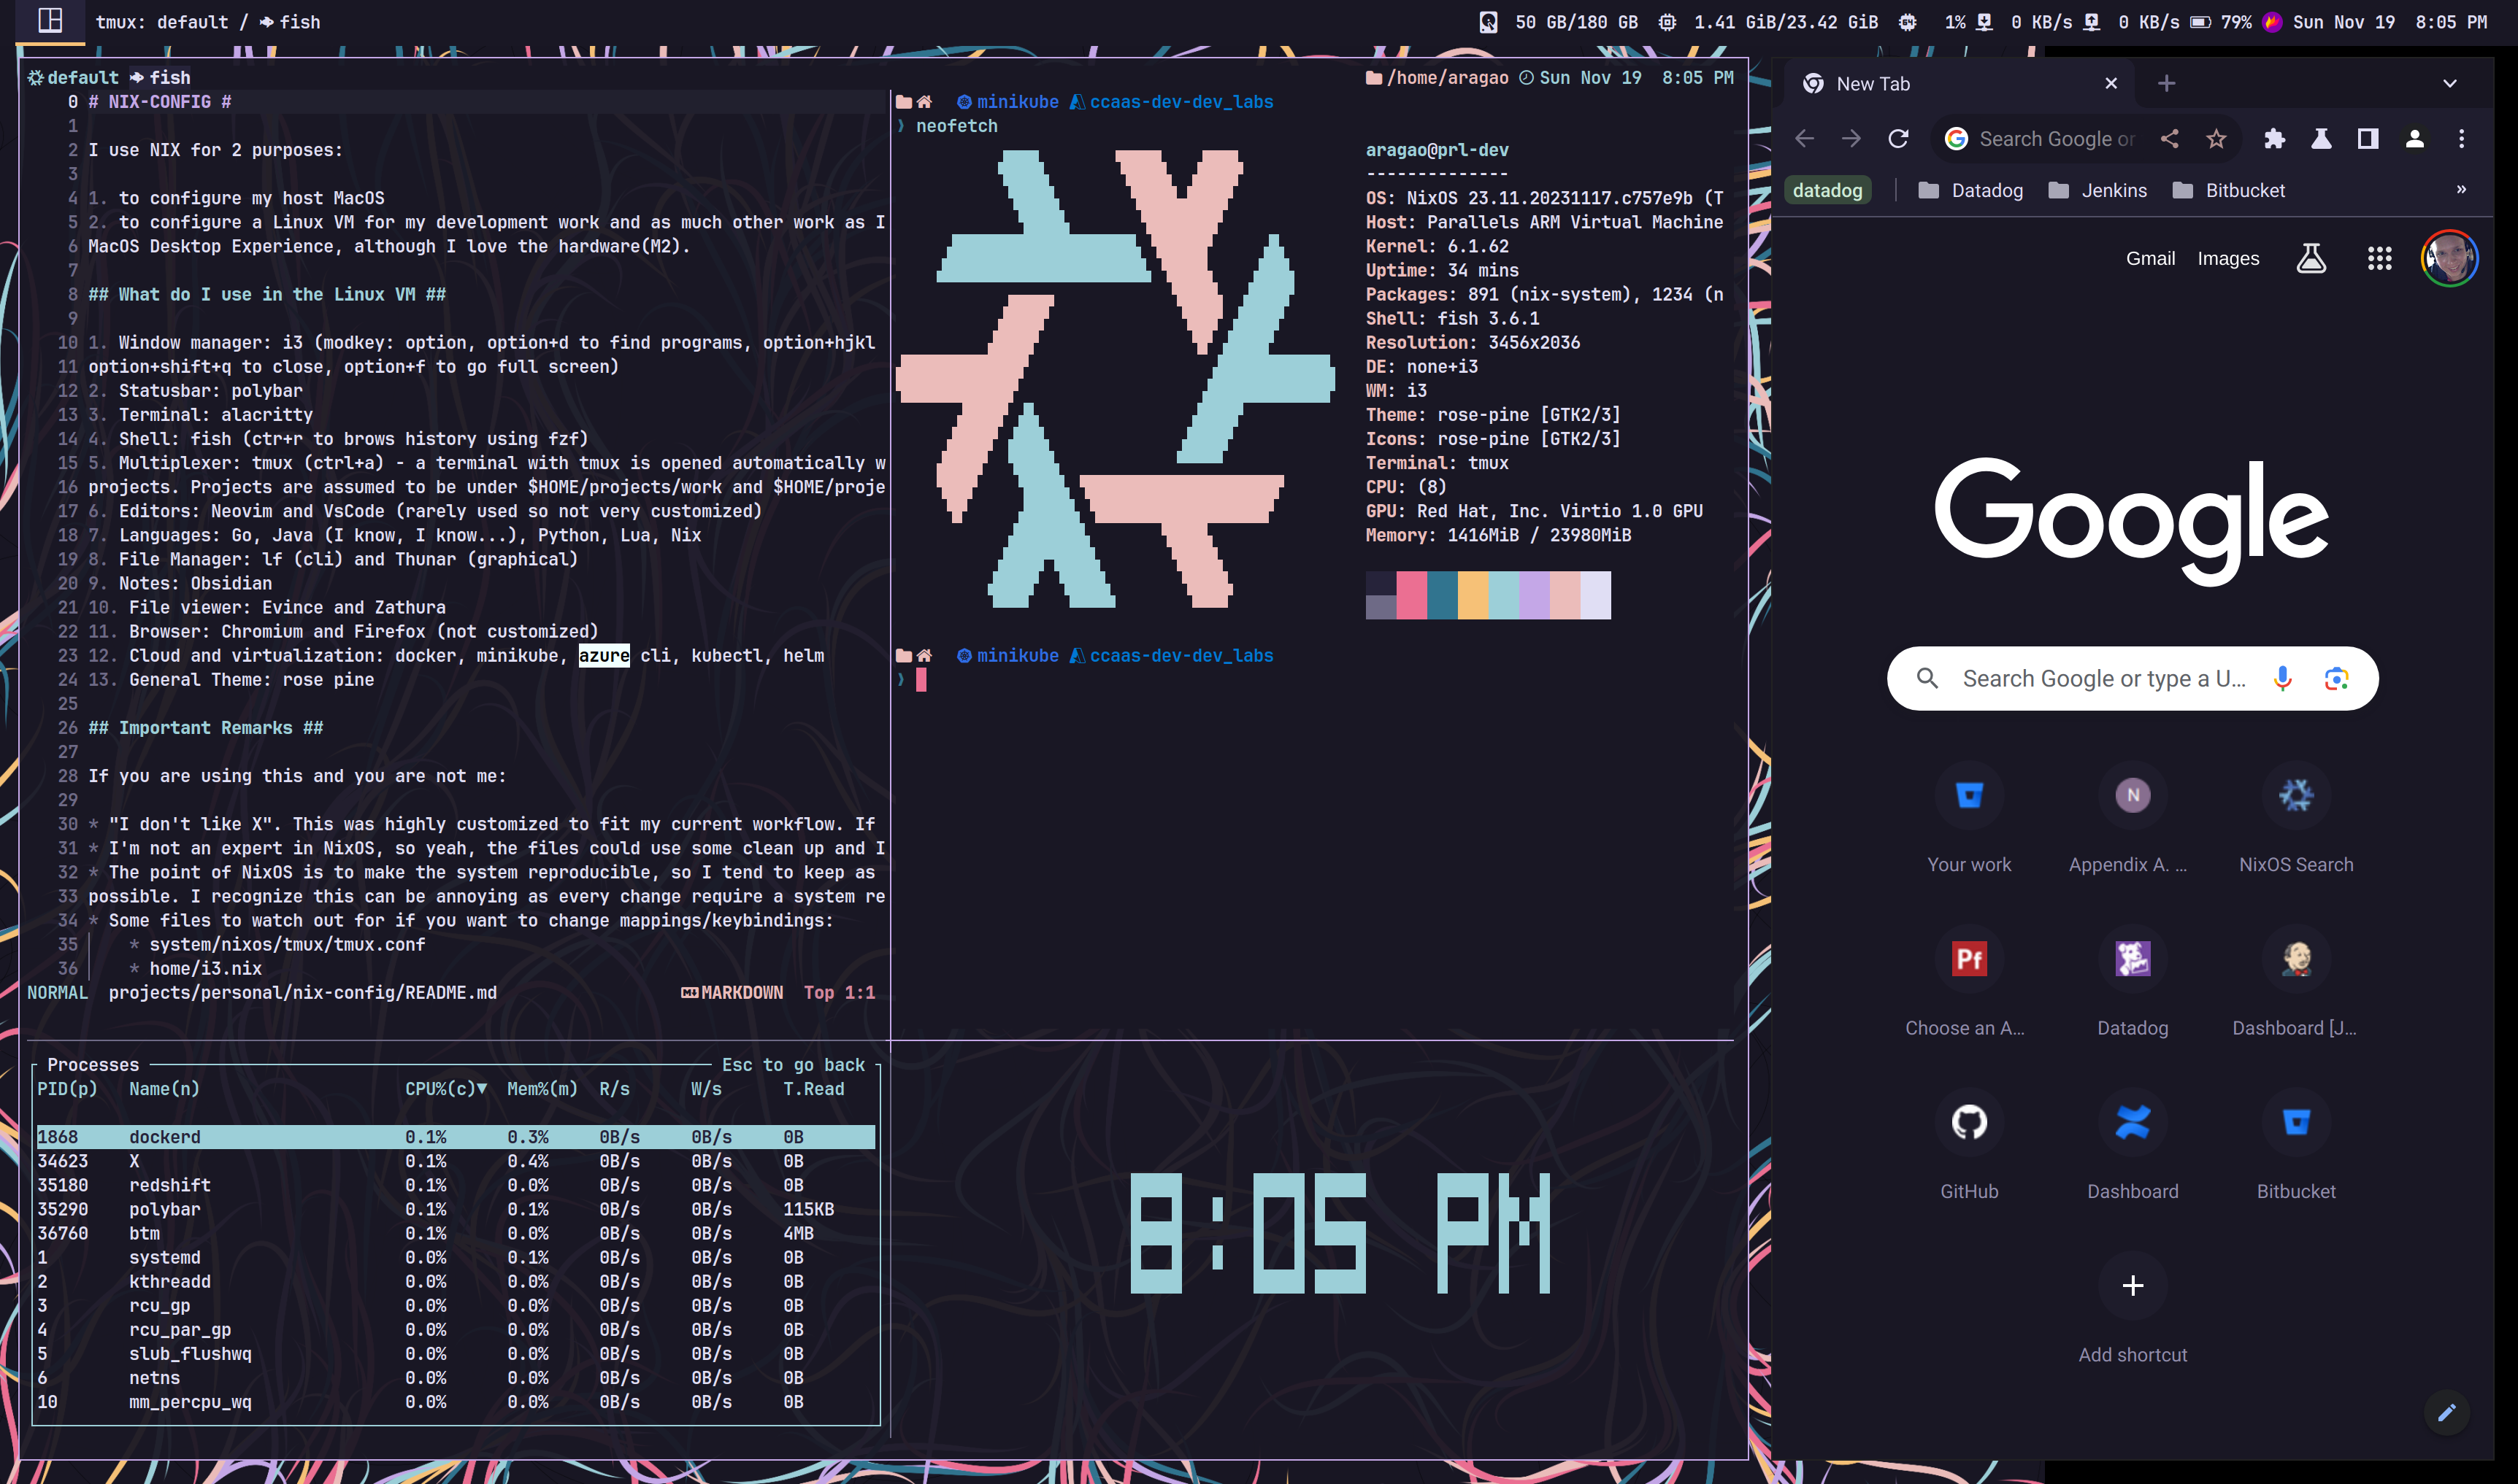This screenshot has width=2518, height=1484.
Task: Expand the tab search chevron
Action: tap(2449, 84)
